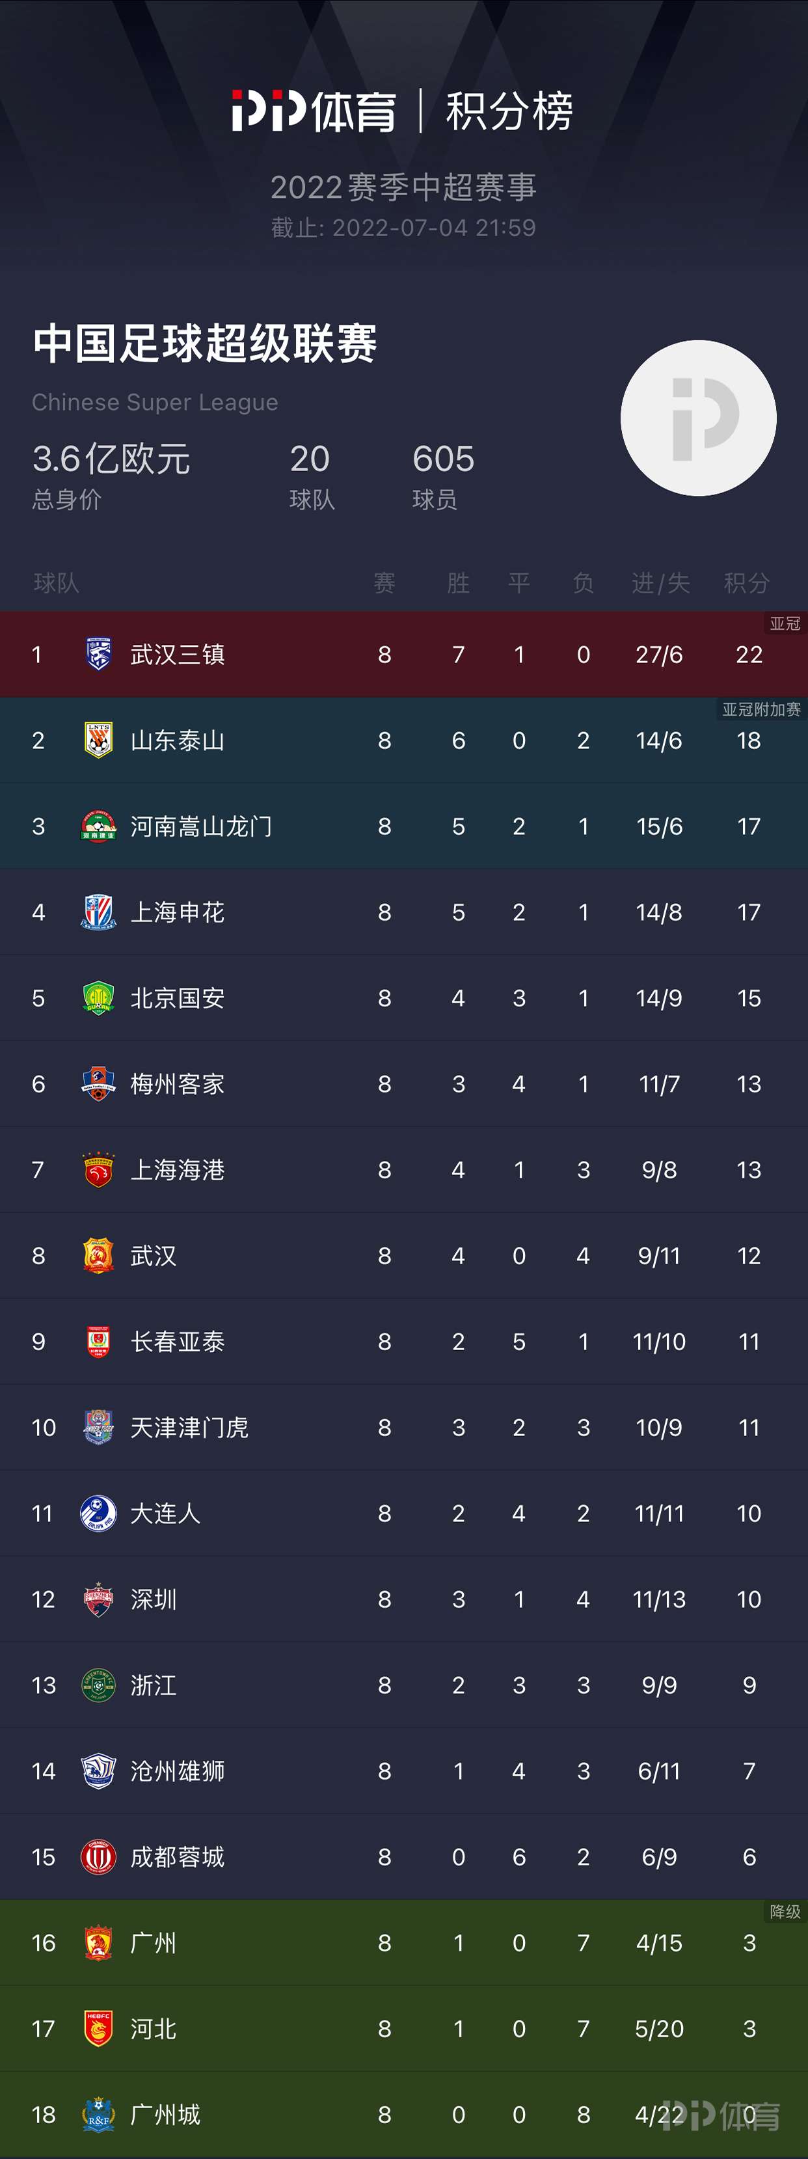Click the Cangzhou Mighty Lions (沧州雄狮) crest
The image size is (808, 2159).
98,1771
